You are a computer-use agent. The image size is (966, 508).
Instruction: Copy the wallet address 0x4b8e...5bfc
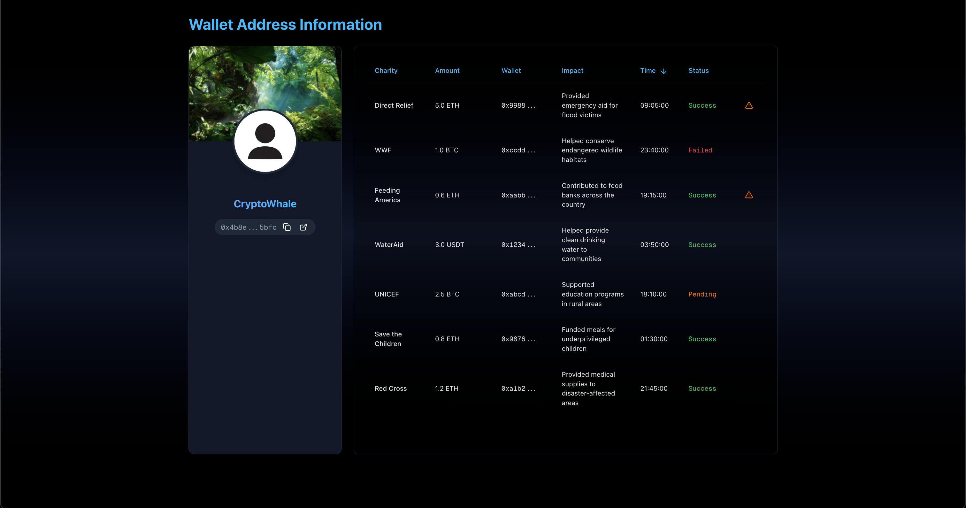[x=287, y=227]
